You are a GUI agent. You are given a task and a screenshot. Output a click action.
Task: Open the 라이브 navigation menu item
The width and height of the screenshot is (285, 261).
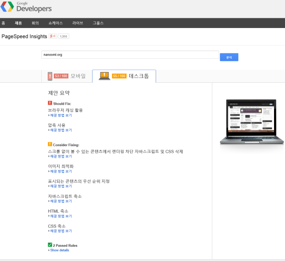(x=78, y=23)
